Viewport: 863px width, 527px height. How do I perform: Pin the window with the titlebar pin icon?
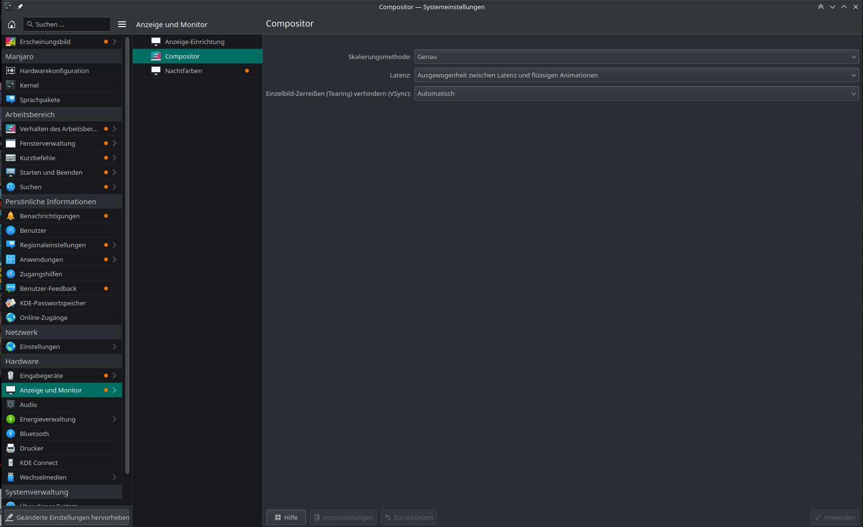tap(20, 7)
